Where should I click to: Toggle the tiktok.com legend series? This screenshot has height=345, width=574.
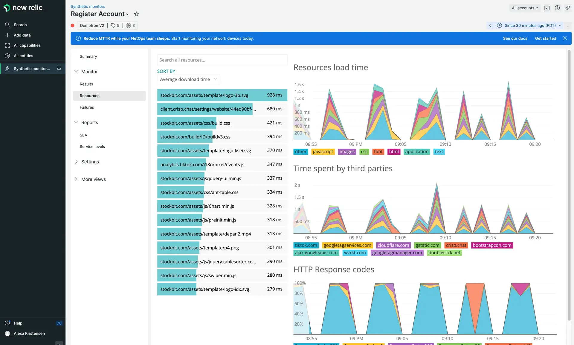[306, 245]
